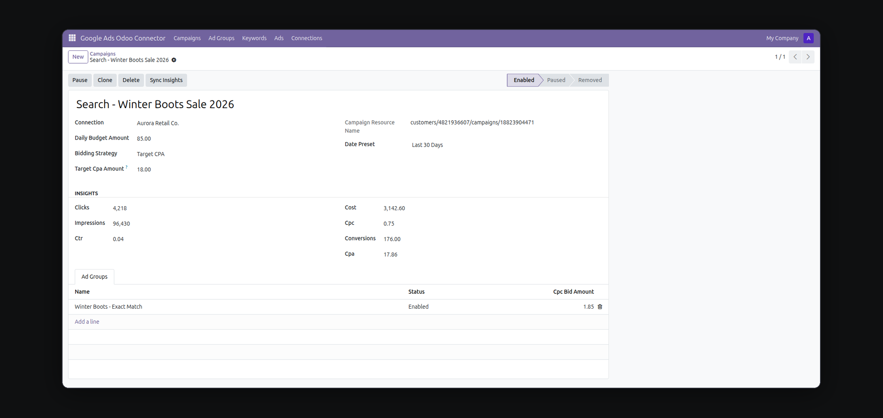Pause the campaign
The width and height of the screenshot is (883, 418).
click(80, 80)
